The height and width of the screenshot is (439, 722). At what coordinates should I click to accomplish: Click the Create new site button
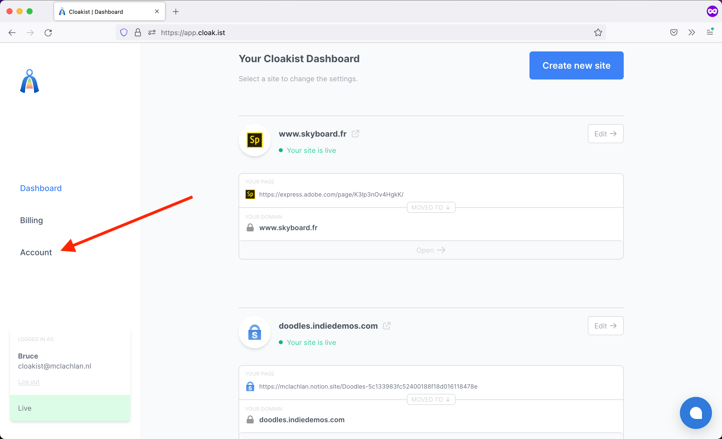tap(576, 65)
